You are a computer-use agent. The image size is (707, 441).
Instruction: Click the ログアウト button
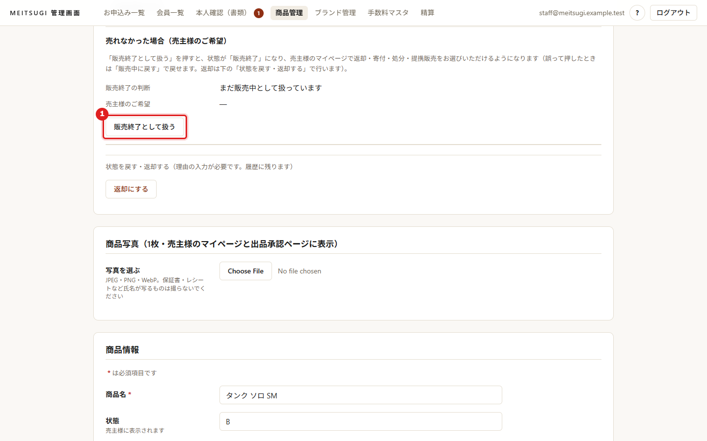click(673, 13)
